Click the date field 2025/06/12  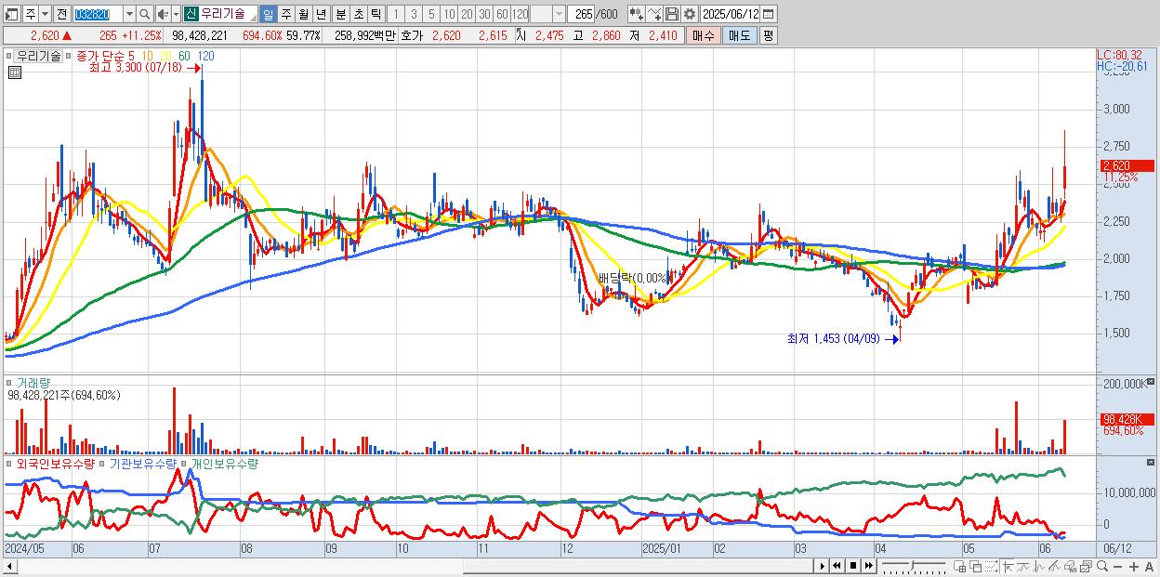pyautogui.click(x=732, y=14)
